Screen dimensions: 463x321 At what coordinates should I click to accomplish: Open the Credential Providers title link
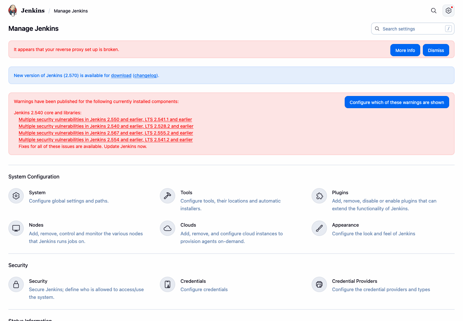coord(355,281)
